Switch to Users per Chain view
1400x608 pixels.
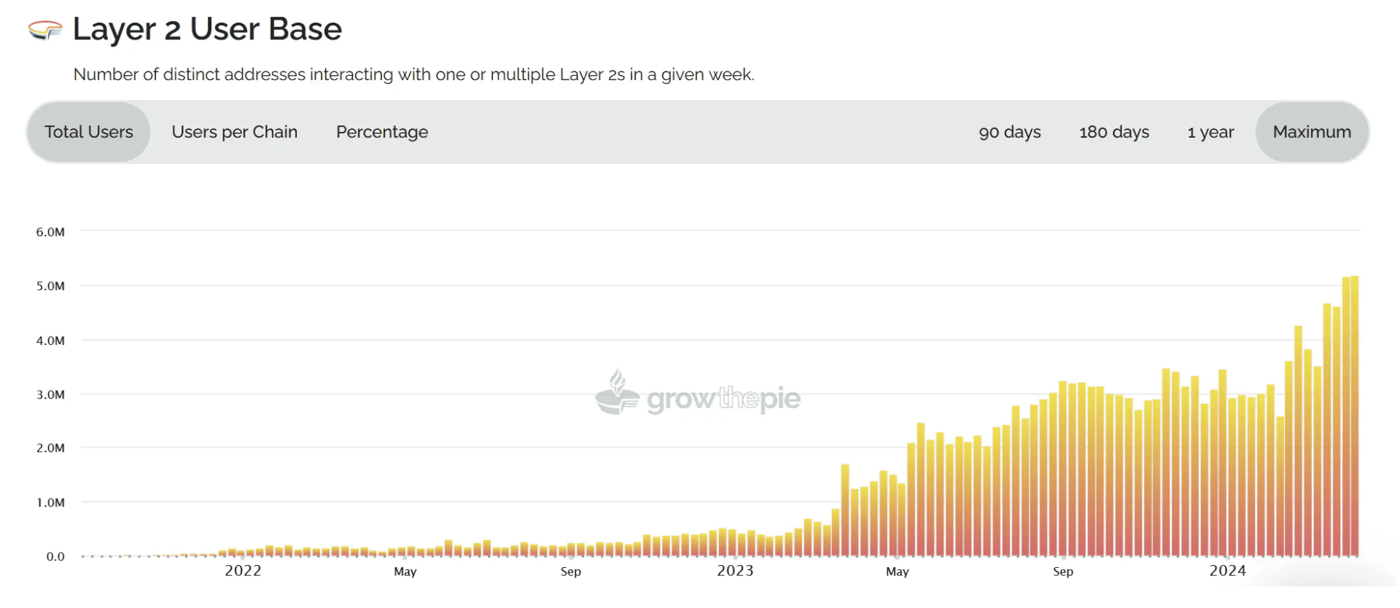coord(235,132)
